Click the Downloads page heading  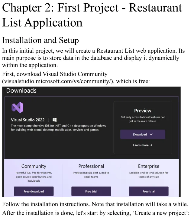click(21, 91)
